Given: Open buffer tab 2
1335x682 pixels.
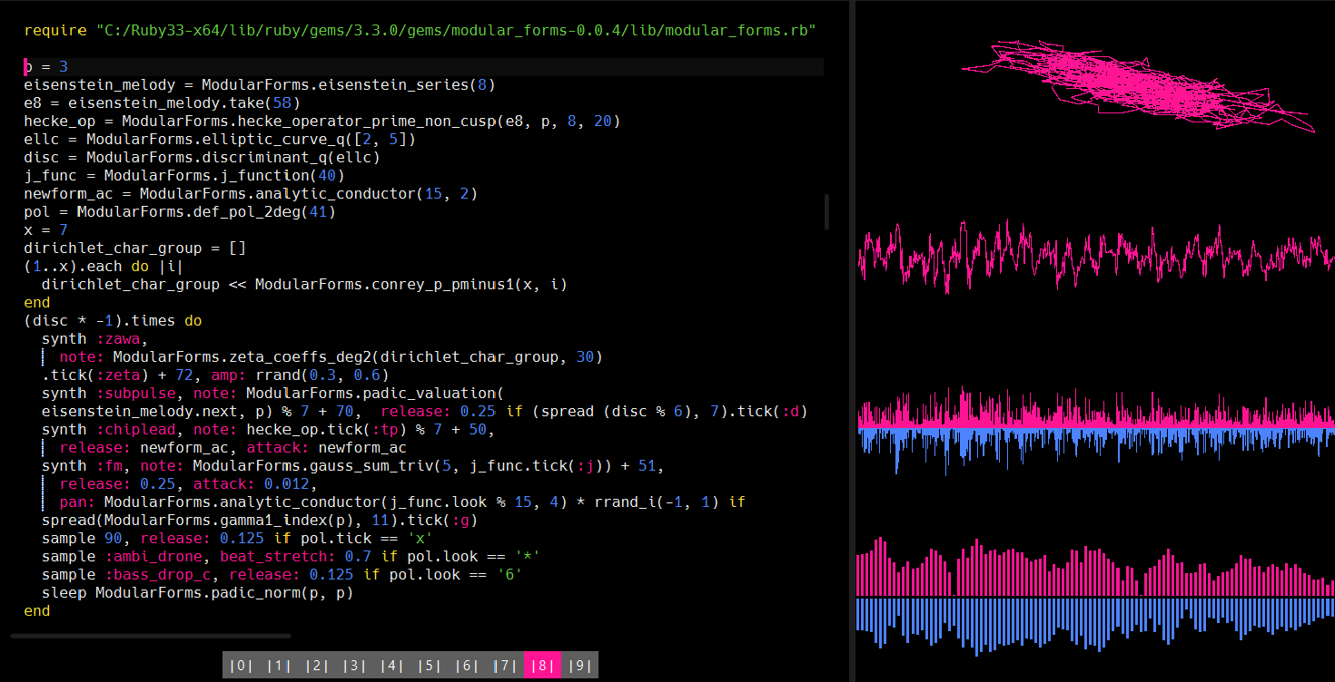Looking at the screenshot, I should point(317,666).
